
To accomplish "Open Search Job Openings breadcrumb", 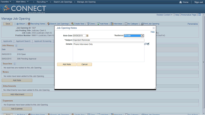I will click(63, 2).
